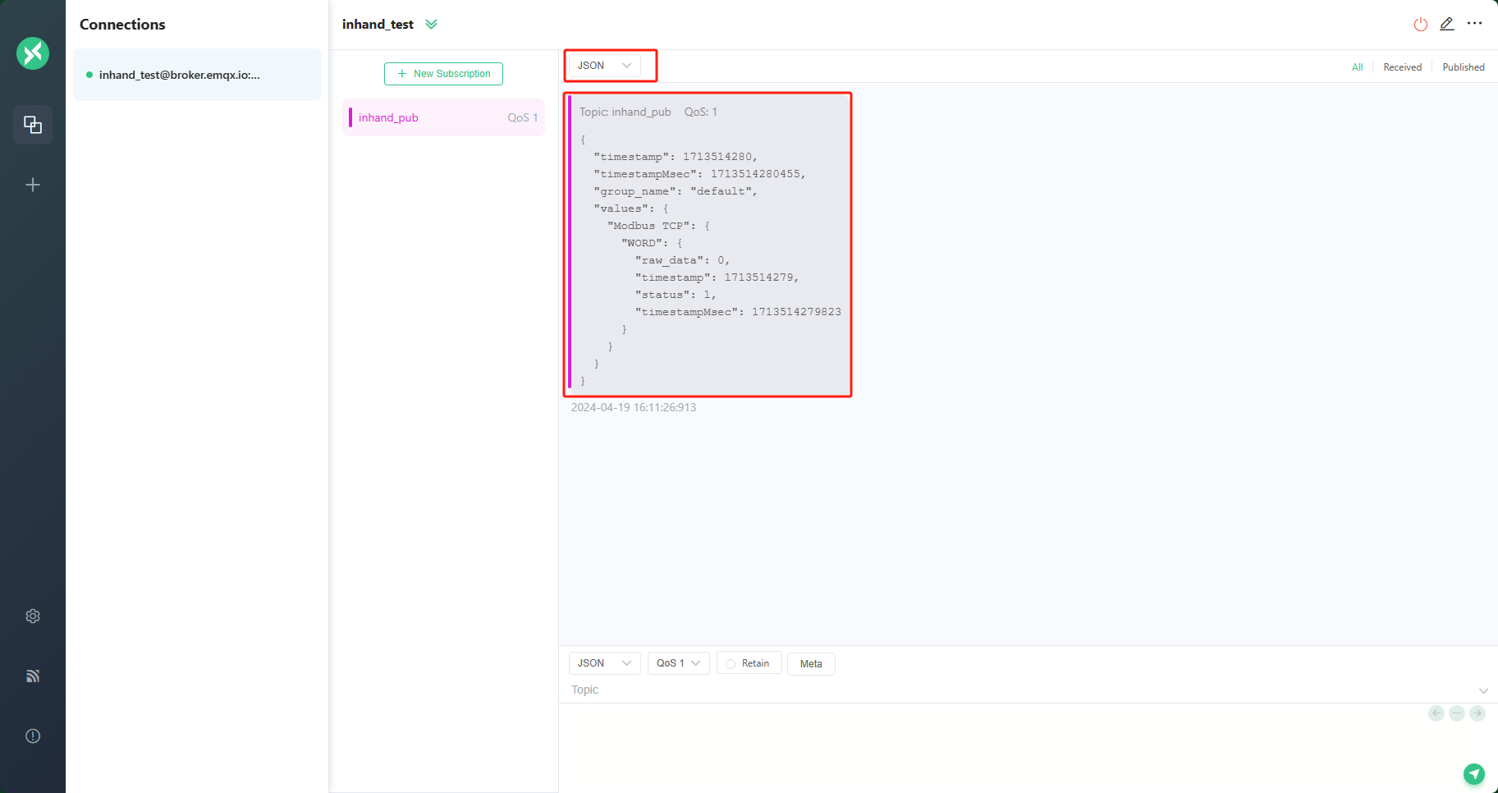This screenshot has height=793, width=1498.
Task: Edit the connection with the pencil icon
Action: (1447, 25)
